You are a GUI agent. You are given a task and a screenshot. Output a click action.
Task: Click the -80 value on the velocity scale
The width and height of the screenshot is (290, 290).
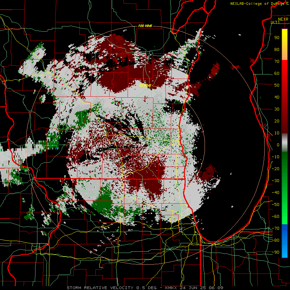pos(275,240)
